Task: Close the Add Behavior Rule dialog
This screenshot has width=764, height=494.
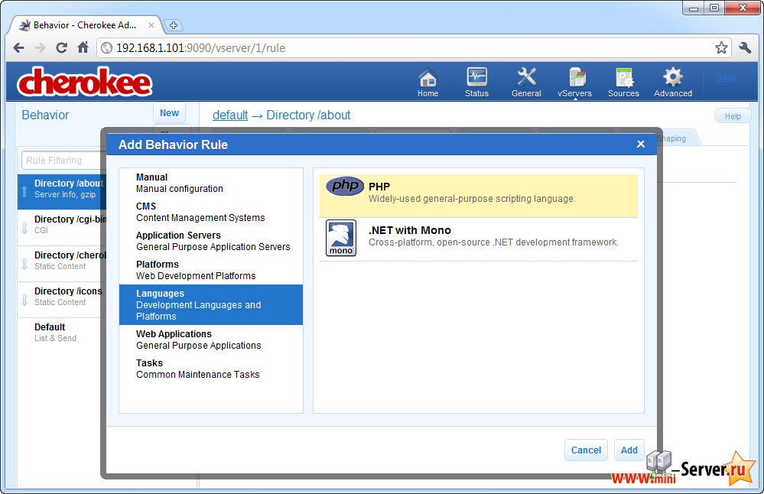Action: click(x=641, y=145)
